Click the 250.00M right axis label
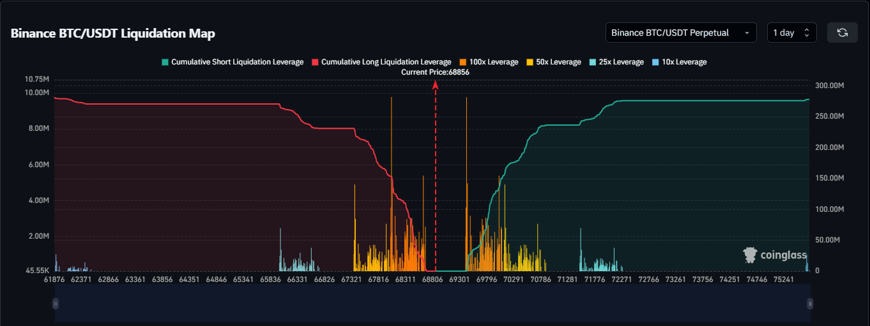870x326 pixels. (x=830, y=117)
